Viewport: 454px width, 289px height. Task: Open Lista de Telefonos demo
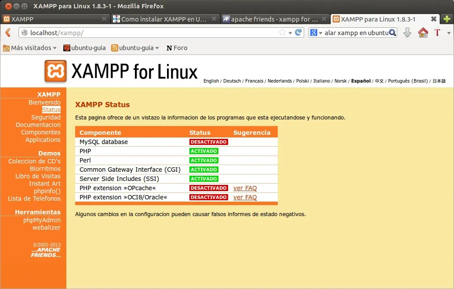point(34,199)
